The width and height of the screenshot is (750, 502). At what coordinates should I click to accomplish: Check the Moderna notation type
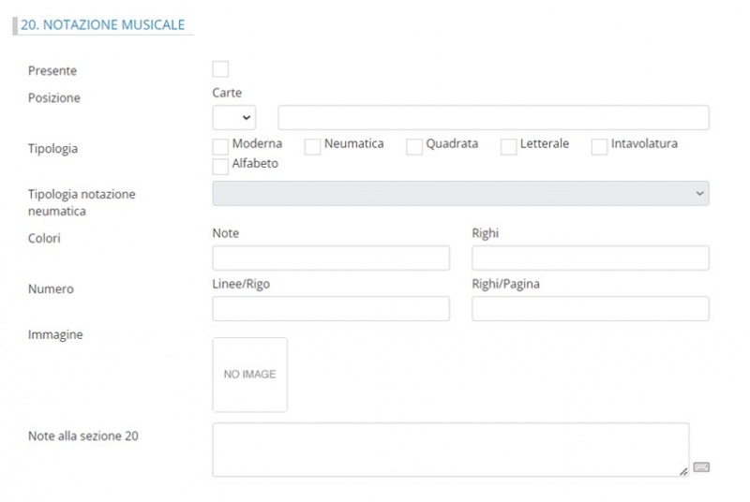220,146
